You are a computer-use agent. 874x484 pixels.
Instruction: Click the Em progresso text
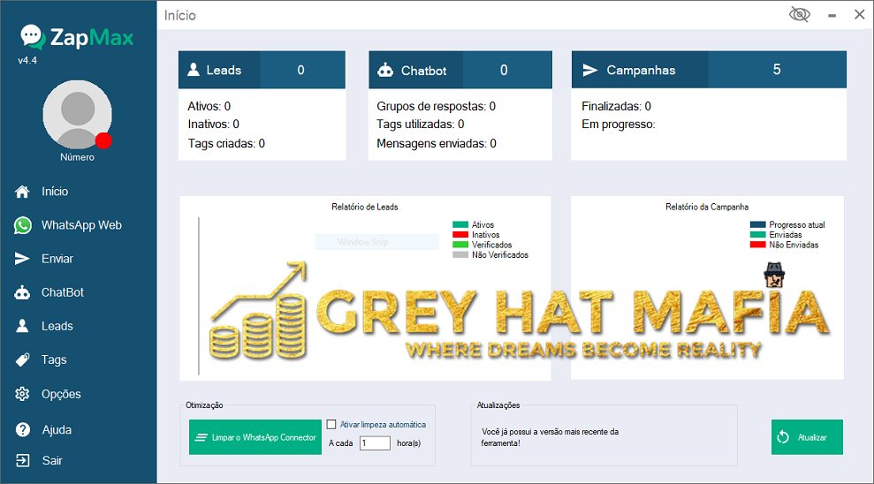[x=619, y=125]
